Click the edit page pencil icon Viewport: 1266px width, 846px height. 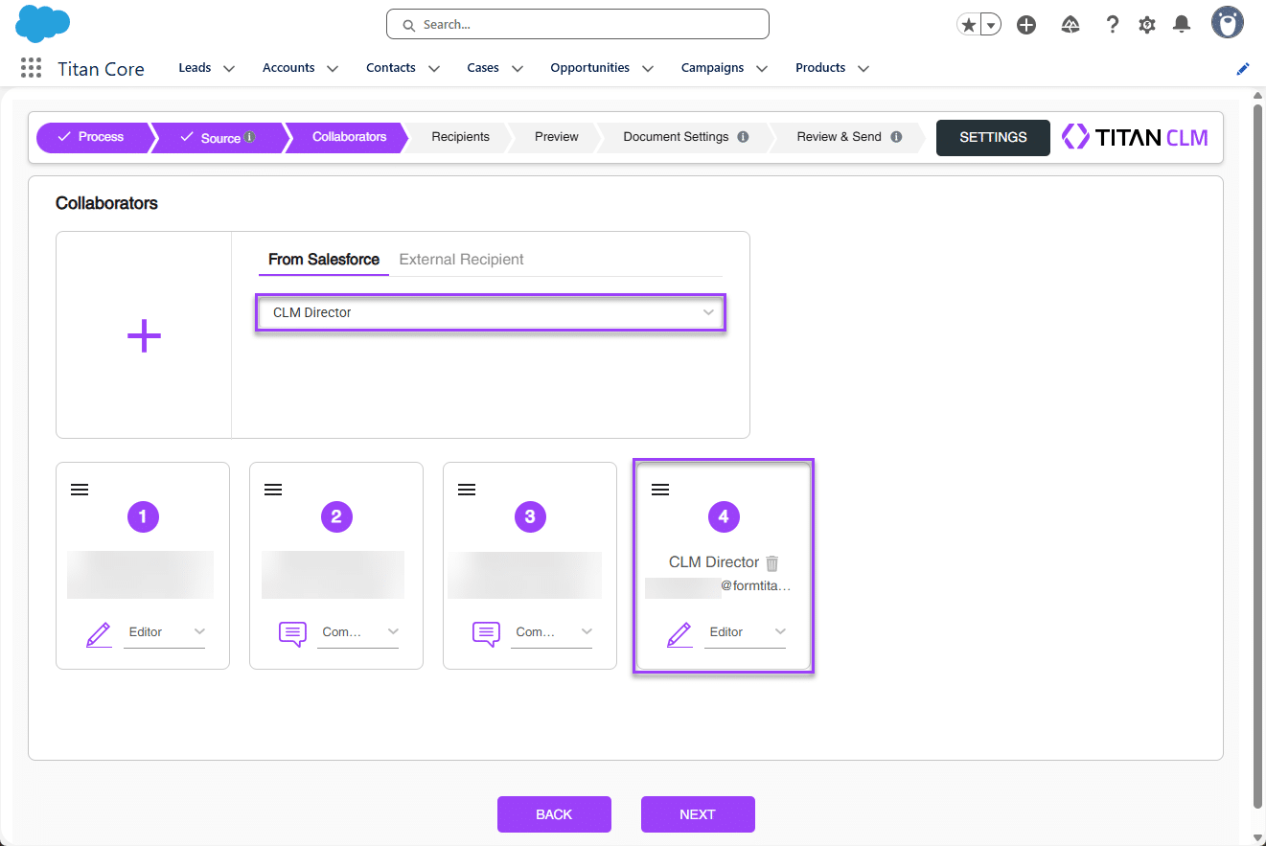click(x=1242, y=68)
